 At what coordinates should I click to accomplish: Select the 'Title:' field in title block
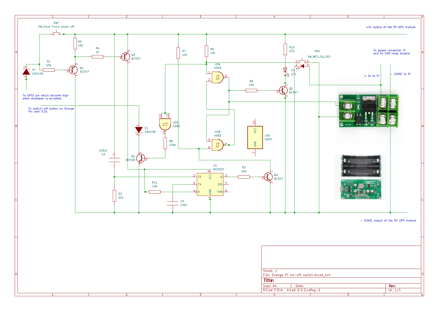coord(269,280)
